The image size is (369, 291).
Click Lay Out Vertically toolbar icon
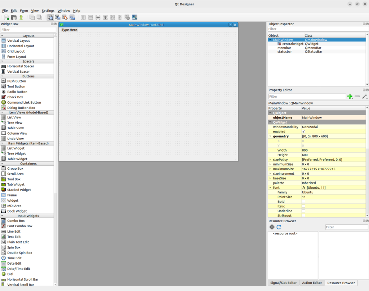coord(90,17)
